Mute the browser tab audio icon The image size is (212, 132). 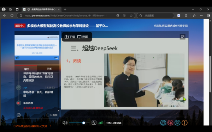28,10
